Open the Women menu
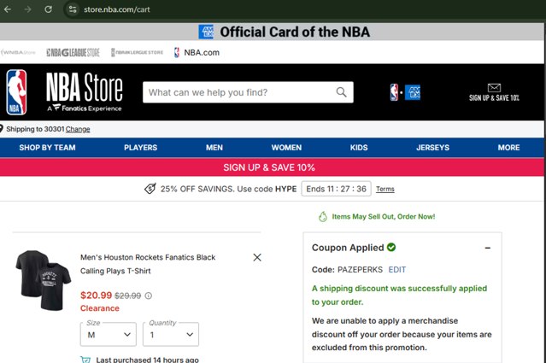This screenshot has height=363, width=546. point(286,148)
